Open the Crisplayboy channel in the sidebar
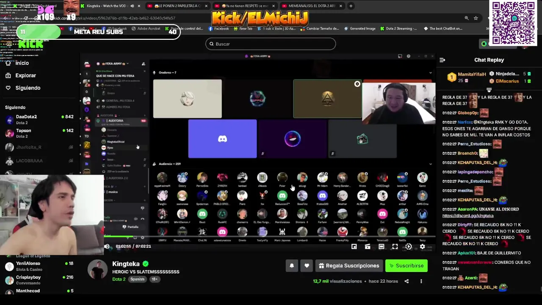The width and height of the screenshot is (542, 305). [x=39, y=280]
